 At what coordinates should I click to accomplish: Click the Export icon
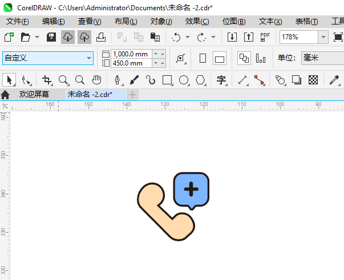coord(249,37)
